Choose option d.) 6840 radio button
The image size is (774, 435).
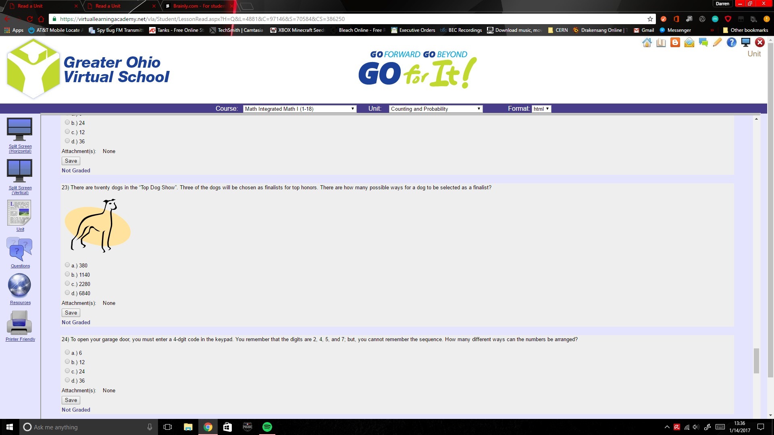[x=67, y=293]
